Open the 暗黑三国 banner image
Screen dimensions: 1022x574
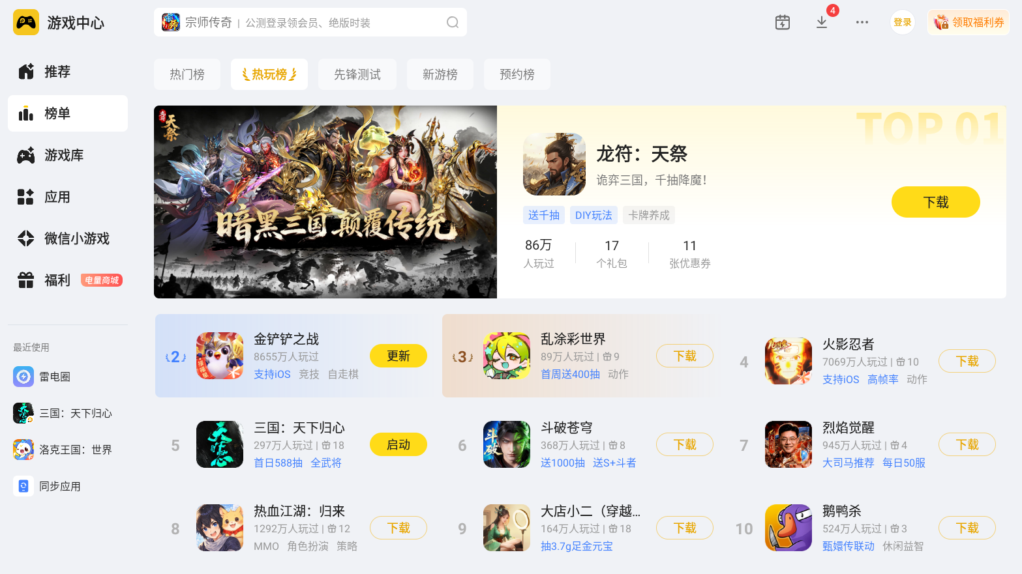[x=325, y=202]
